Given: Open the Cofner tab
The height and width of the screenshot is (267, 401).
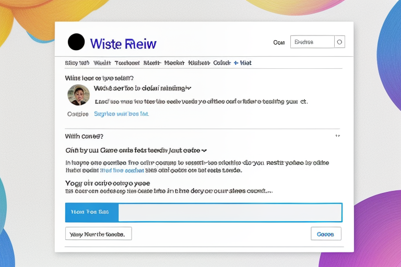Looking at the screenshot, I should [x=222, y=63].
